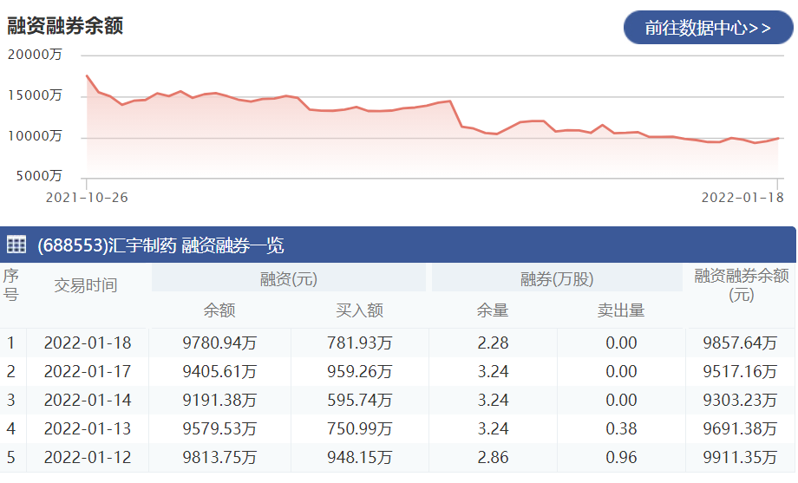
Task: Click the 9813.75万 balance value
Action: tap(219, 457)
